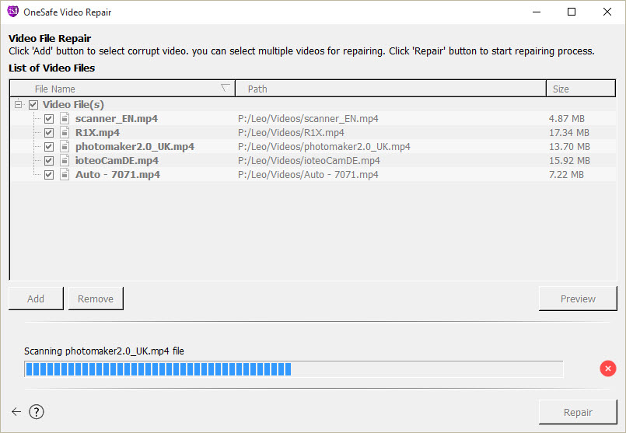
Task: Toggle checkbox for ioteoCamDE.mp4
Action: pyautogui.click(x=49, y=160)
